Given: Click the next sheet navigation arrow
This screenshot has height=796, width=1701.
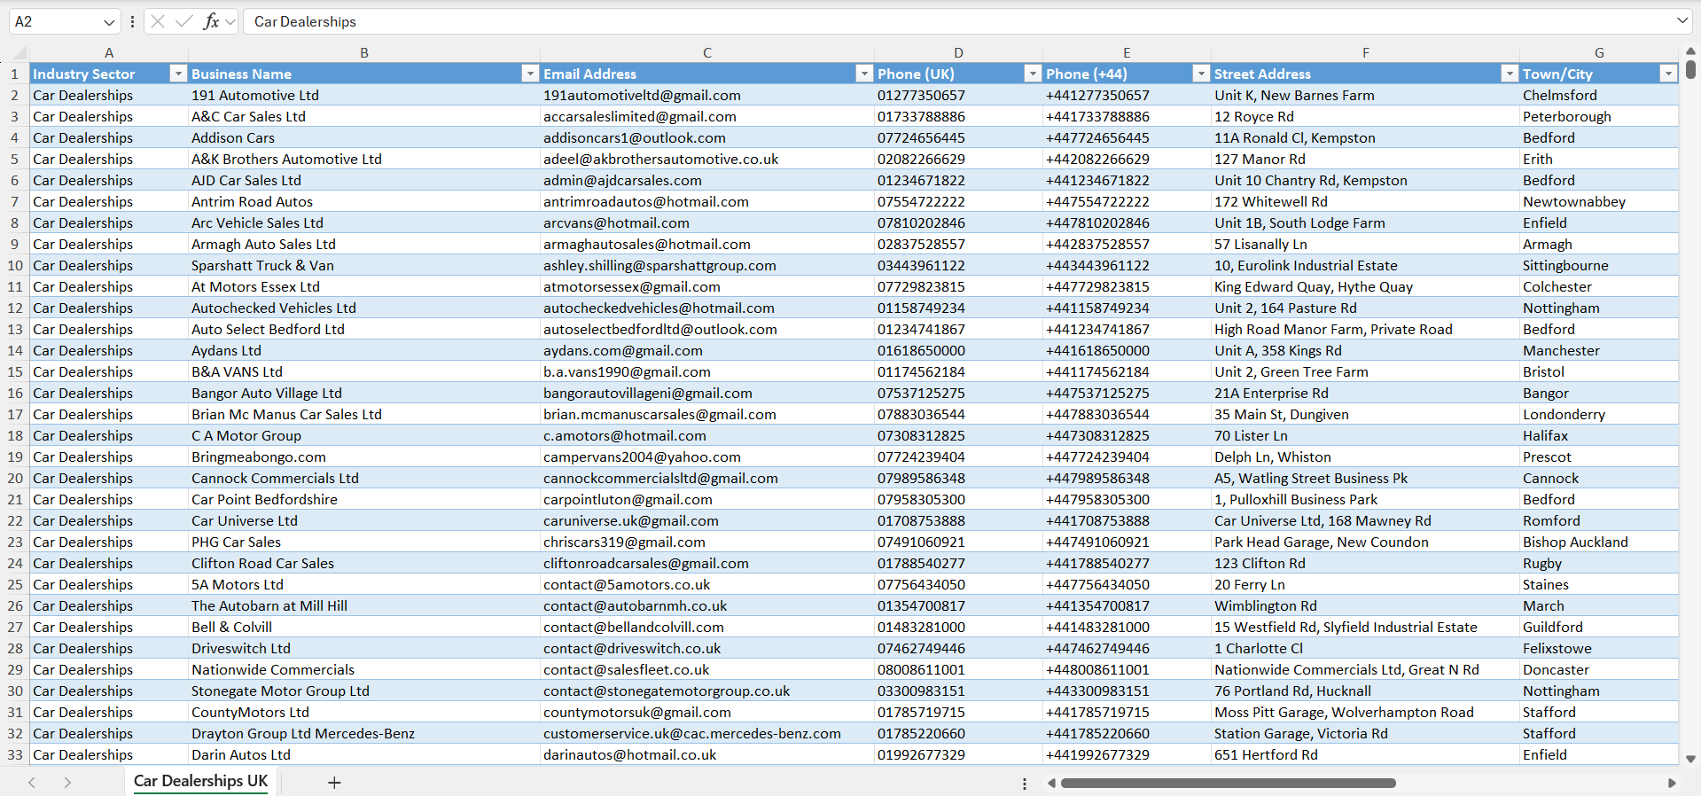Looking at the screenshot, I should click(x=67, y=782).
